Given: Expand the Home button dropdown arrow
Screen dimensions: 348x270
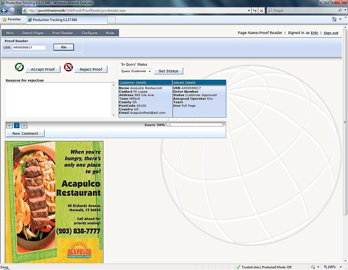Looking at the screenshot, I should tap(340, 19).
